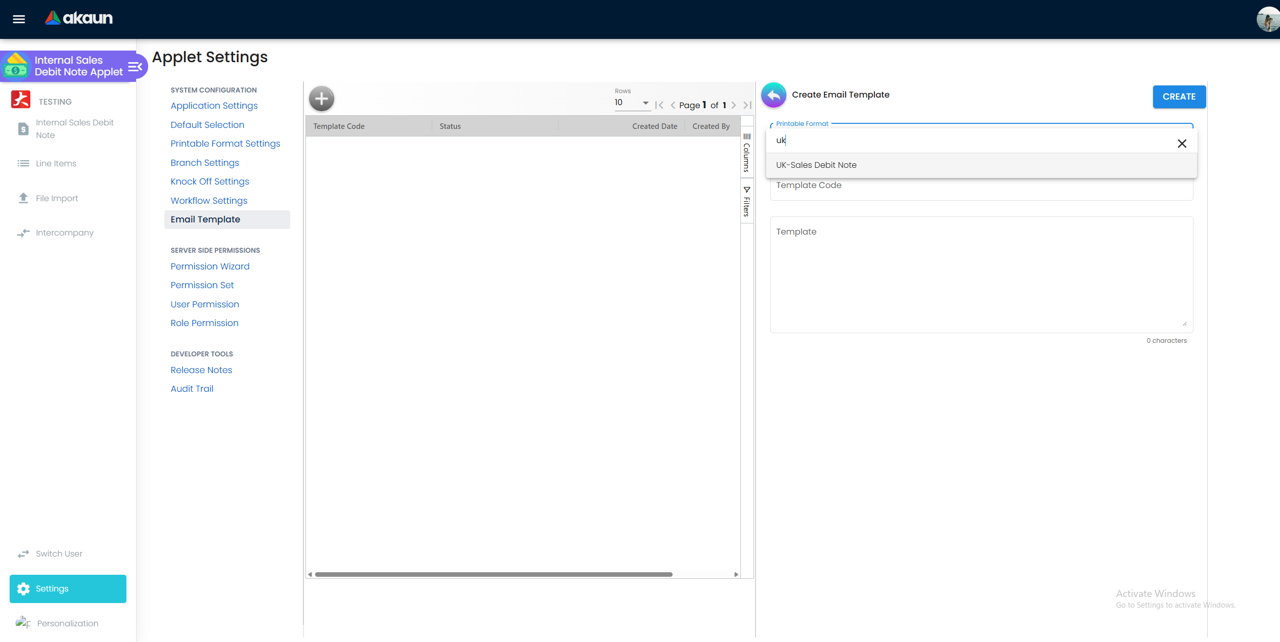Click the plus add template button
Screen dimensions: 1280x642
[x=322, y=99]
